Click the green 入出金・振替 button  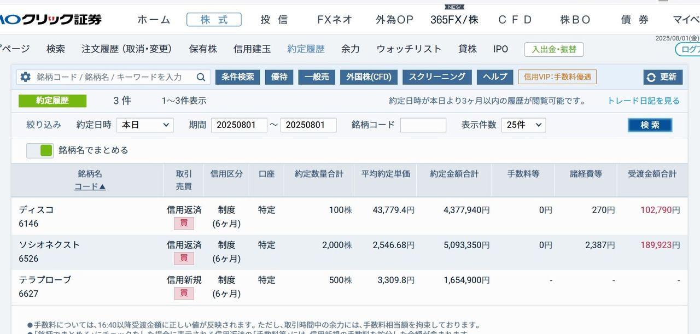554,49
